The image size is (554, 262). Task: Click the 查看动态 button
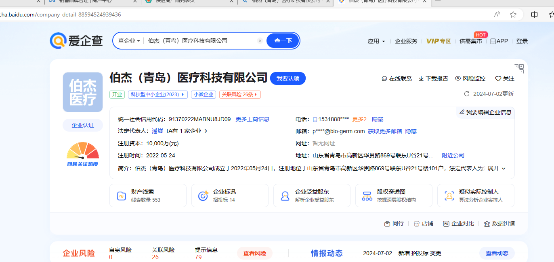[x=497, y=253]
